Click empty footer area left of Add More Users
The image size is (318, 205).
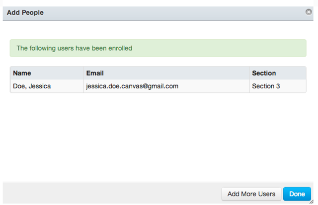[109, 194]
